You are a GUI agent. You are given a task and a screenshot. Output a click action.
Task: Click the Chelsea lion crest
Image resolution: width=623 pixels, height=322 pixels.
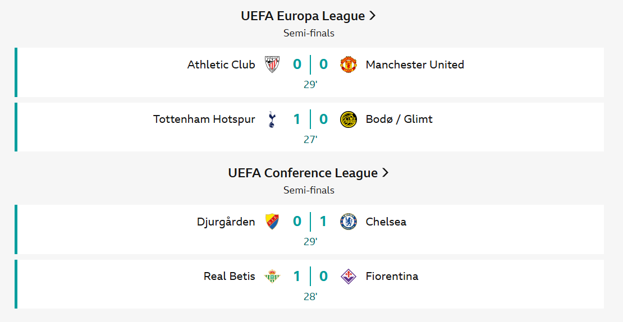coord(349,222)
